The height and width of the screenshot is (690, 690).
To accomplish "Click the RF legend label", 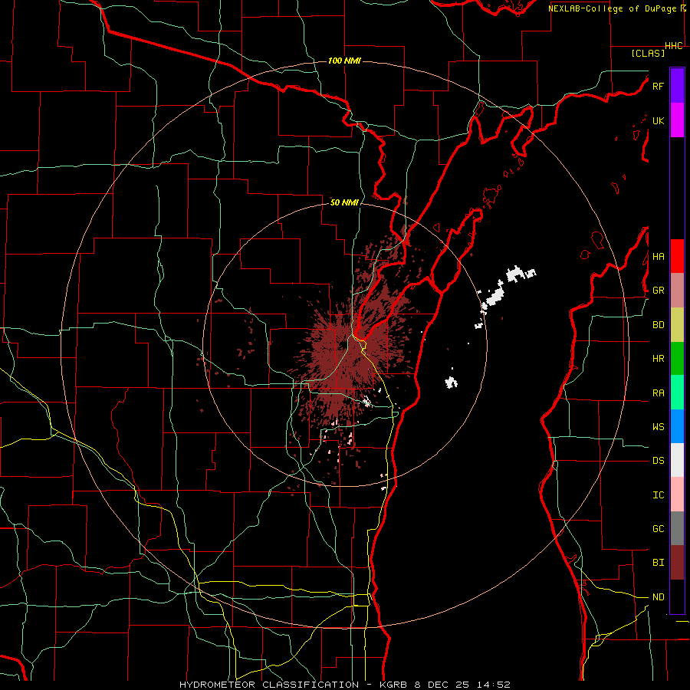I will (x=658, y=86).
